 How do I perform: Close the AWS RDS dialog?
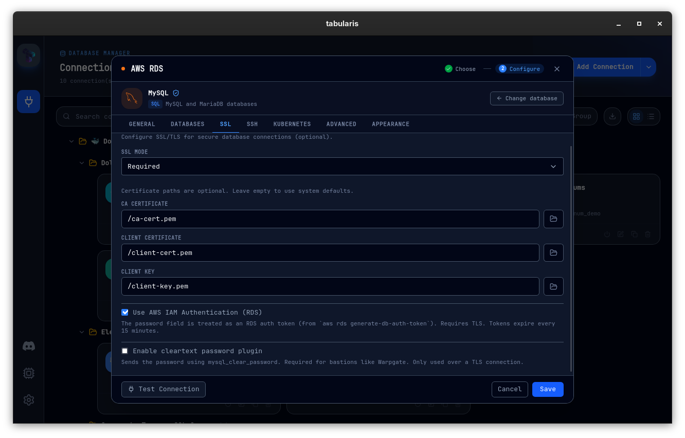point(557,69)
